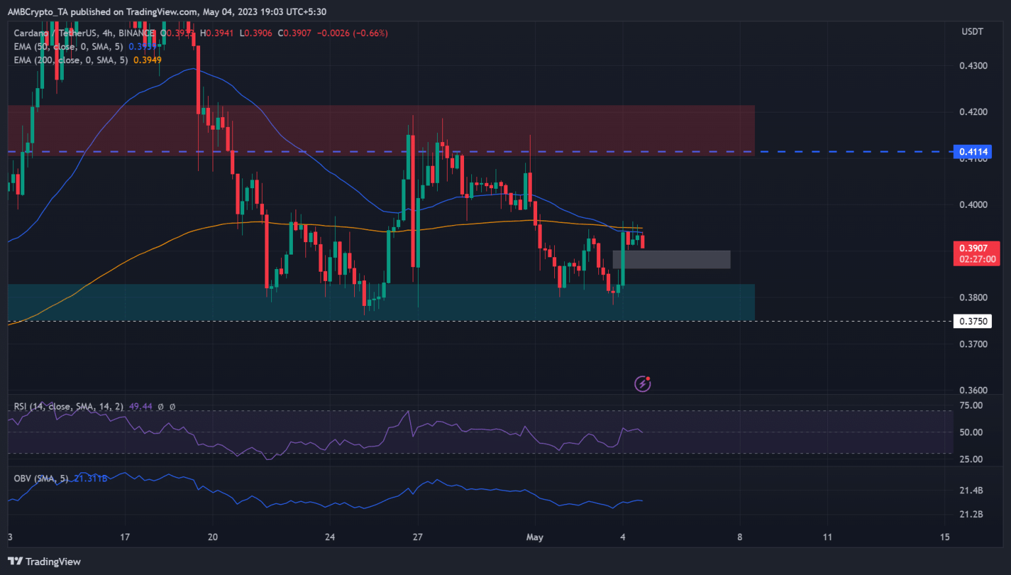Click the purple lightning bolt event icon
Viewport: 1011px width, 575px height.
642,384
